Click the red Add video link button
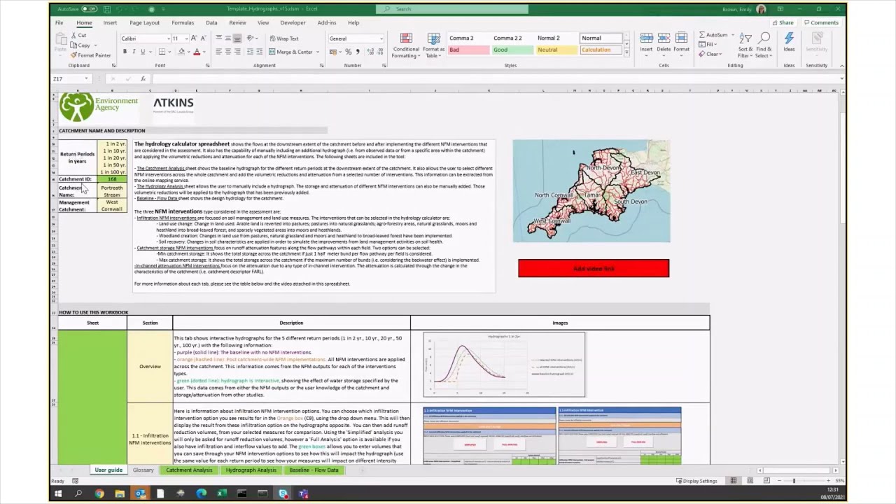Viewport: 896px width, 504px height. click(x=594, y=268)
